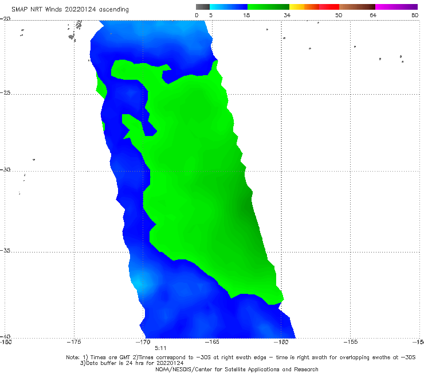Click the longitude label "-175"
The width and height of the screenshot is (424, 373).
pos(74,342)
